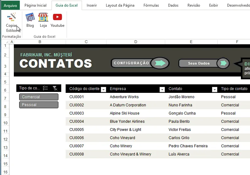250x175 pixels.
Task: Select the Adventure Works cell
Action: pos(136,97)
